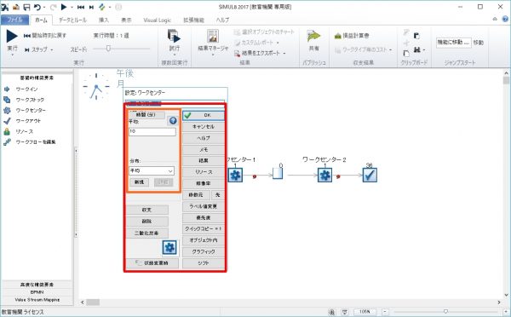The image size is (511, 317).
Task: Open the undo history dropdown arrow
Action: (x=44, y=7)
